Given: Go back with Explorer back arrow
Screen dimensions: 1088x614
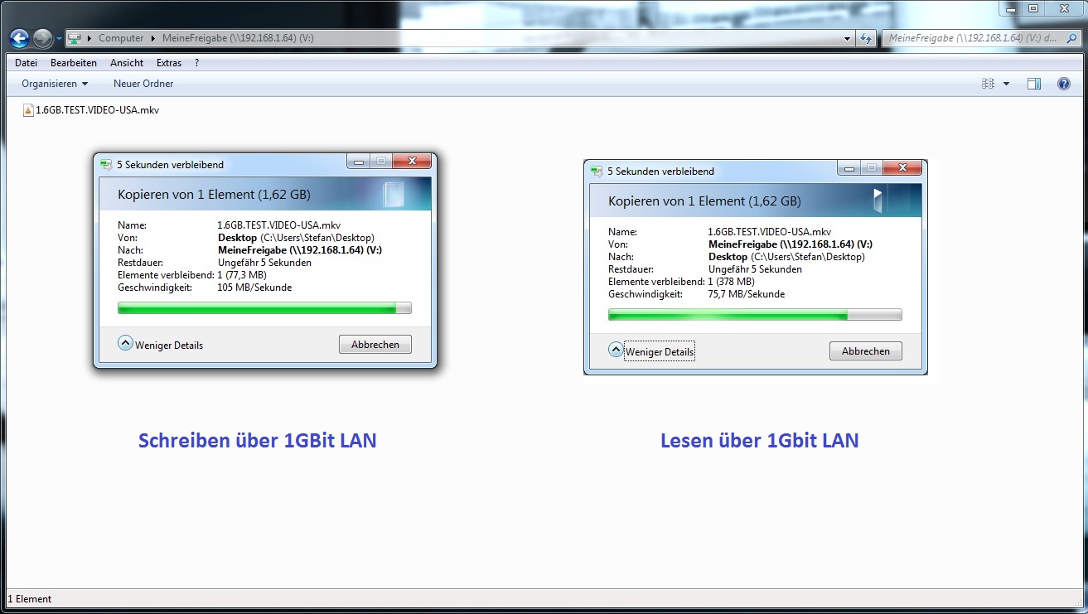Looking at the screenshot, I should pyautogui.click(x=19, y=38).
